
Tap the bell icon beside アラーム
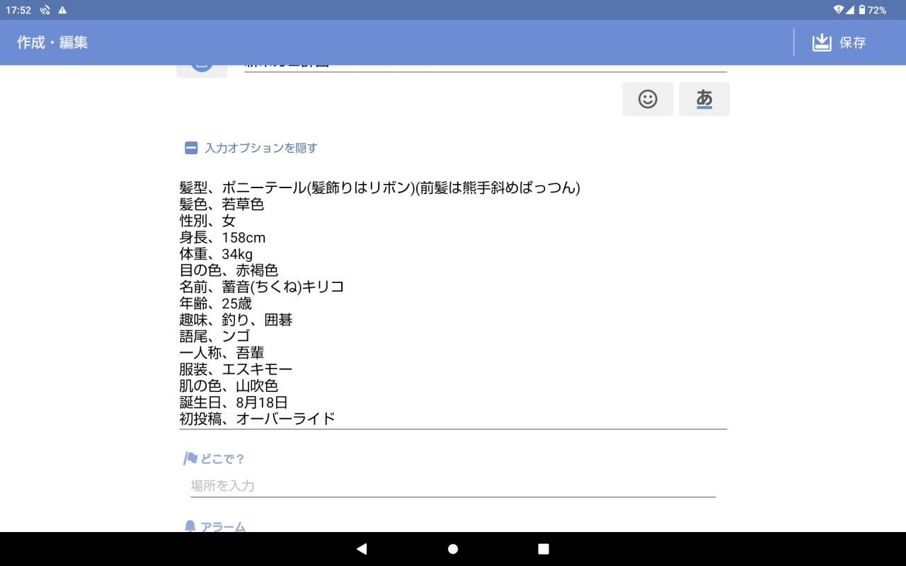click(190, 526)
